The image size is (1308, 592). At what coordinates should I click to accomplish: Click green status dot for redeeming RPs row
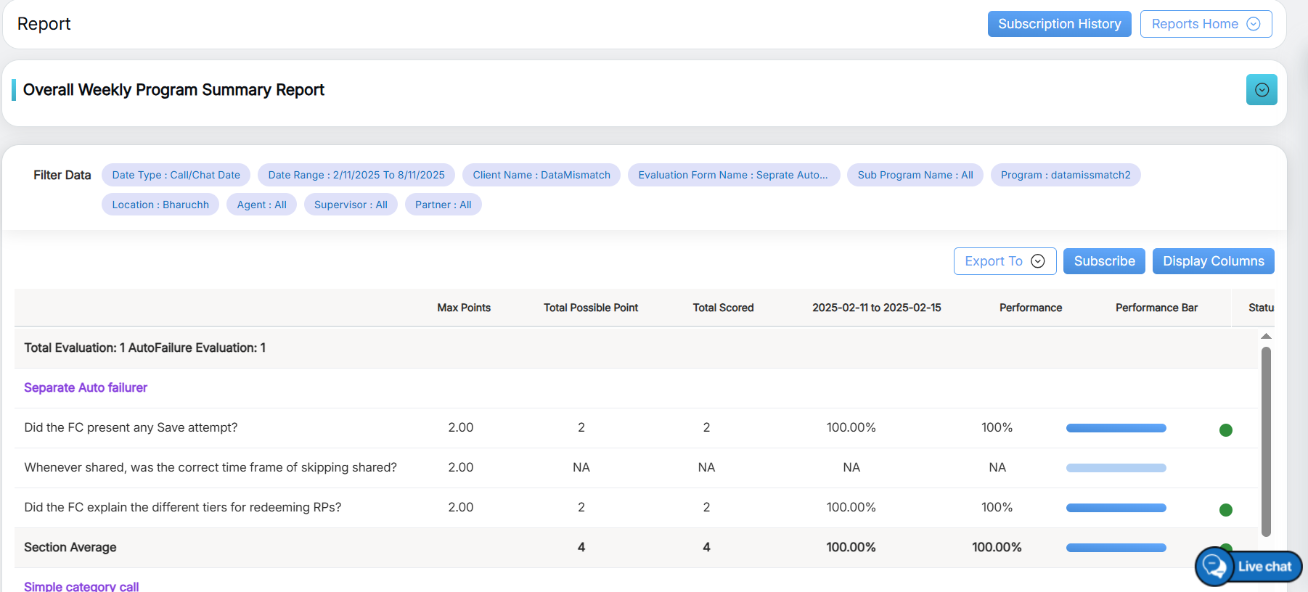point(1225,510)
